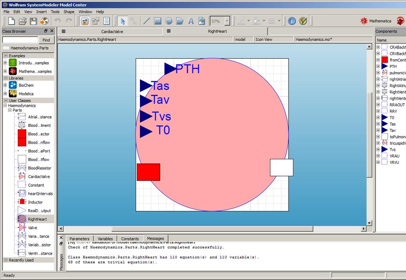406x280 pixels.
Task: Collapse the Haemodynamics tree node
Action: [5, 105]
